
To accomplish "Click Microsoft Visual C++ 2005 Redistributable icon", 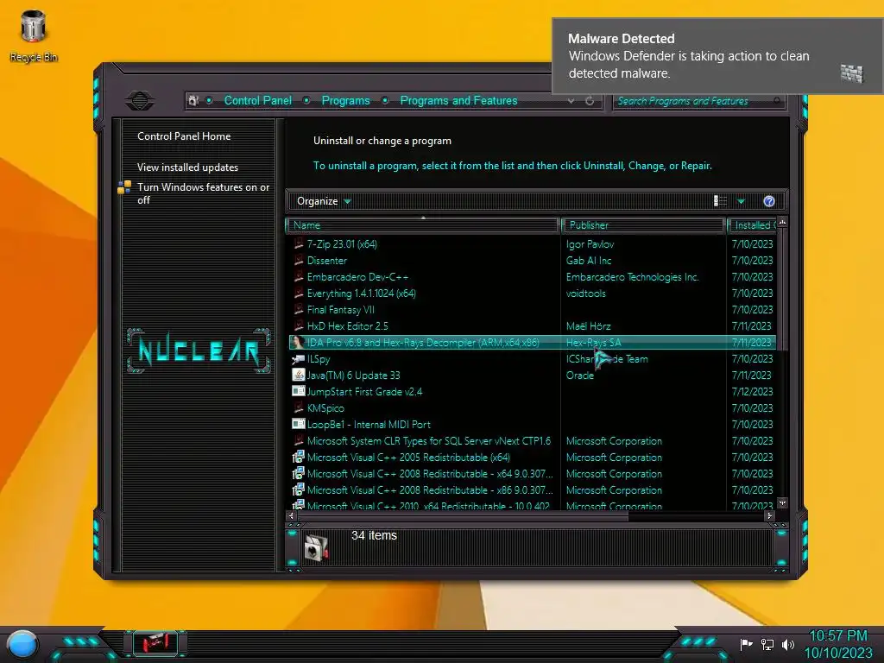I will point(298,458).
